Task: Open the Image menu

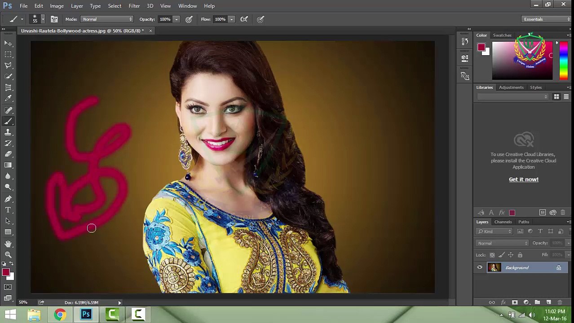Action: (x=57, y=6)
